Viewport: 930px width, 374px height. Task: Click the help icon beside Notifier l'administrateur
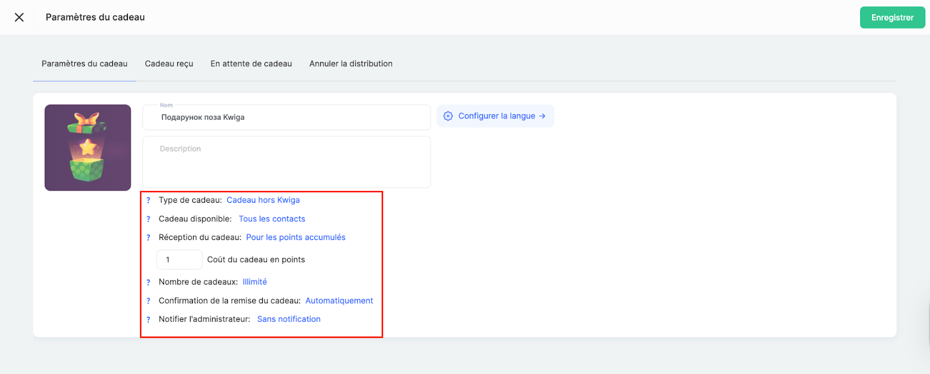(x=148, y=319)
